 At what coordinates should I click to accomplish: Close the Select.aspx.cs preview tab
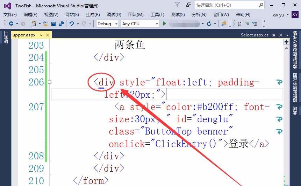coord(281,35)
